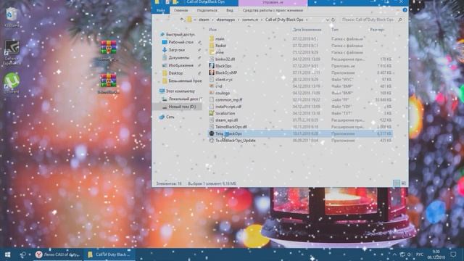
Task: Select the localization text file icon
Action: (212, 113)
